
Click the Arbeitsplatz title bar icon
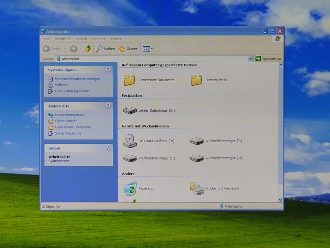coord(43,31)
